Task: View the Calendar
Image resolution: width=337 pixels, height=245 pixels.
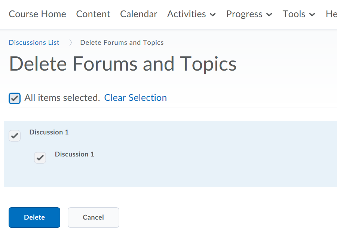Action: (x=138, y=14)
